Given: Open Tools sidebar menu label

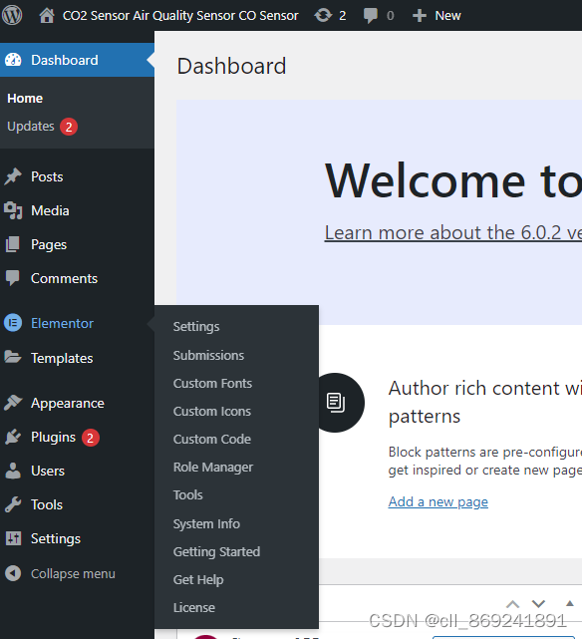Looking at the screenshot, I should tap(47, 504).
